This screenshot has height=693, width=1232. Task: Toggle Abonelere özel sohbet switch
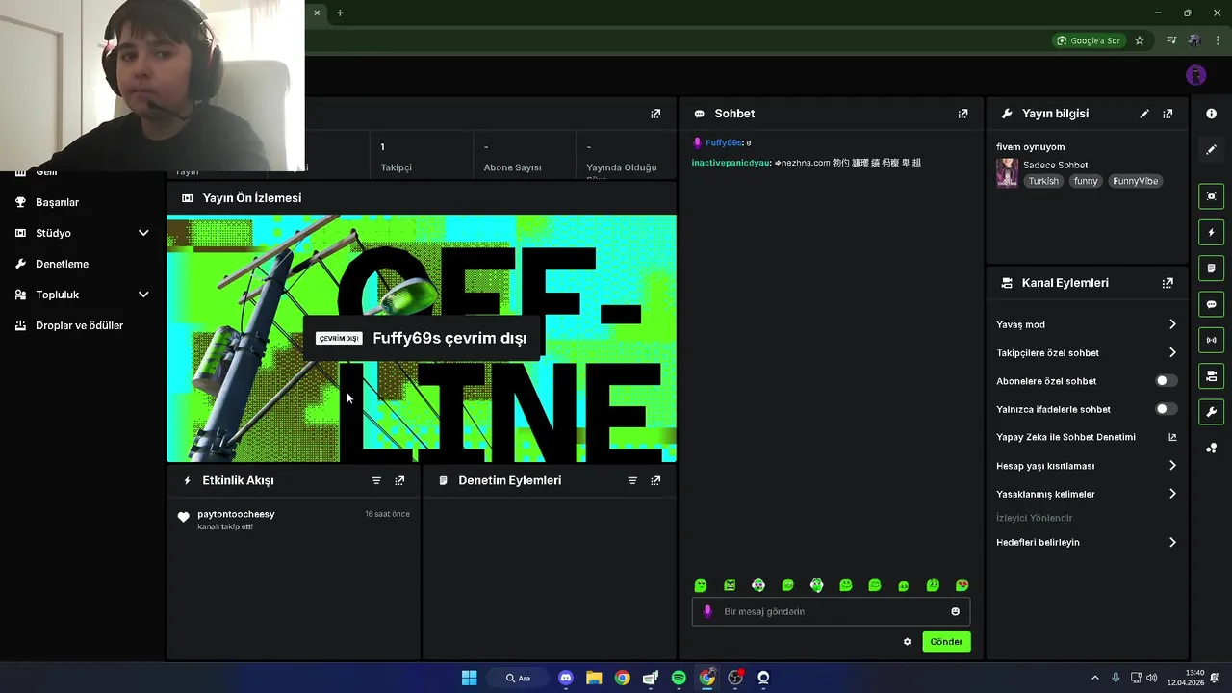1166,381
